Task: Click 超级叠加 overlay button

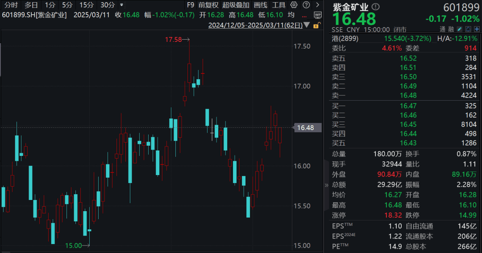Action: [236, 5]
